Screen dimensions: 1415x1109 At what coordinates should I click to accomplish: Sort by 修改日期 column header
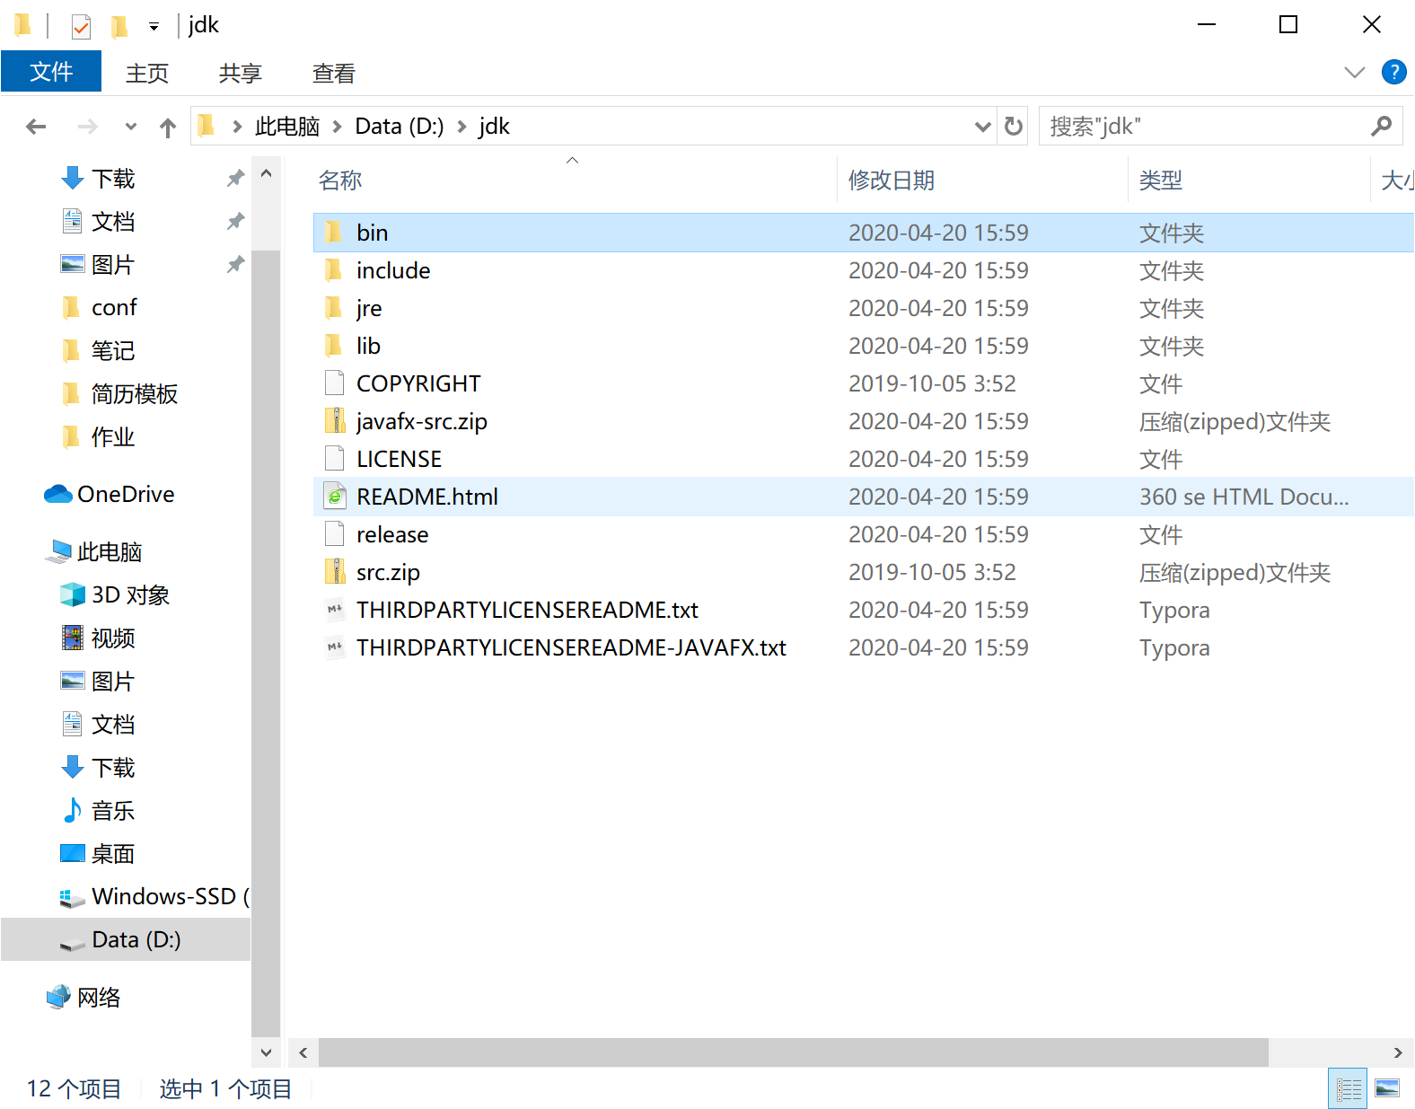(892, 180)
